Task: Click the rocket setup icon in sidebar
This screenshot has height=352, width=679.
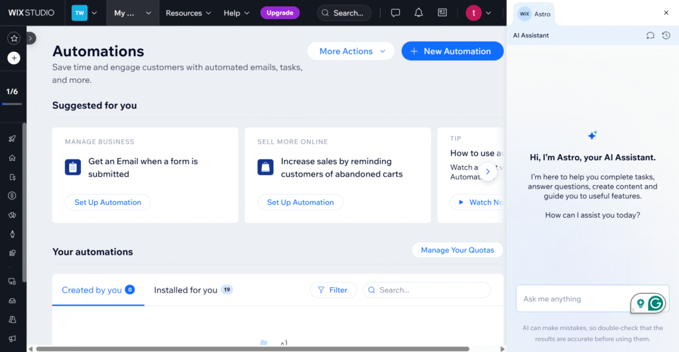Action: (12, 139)
